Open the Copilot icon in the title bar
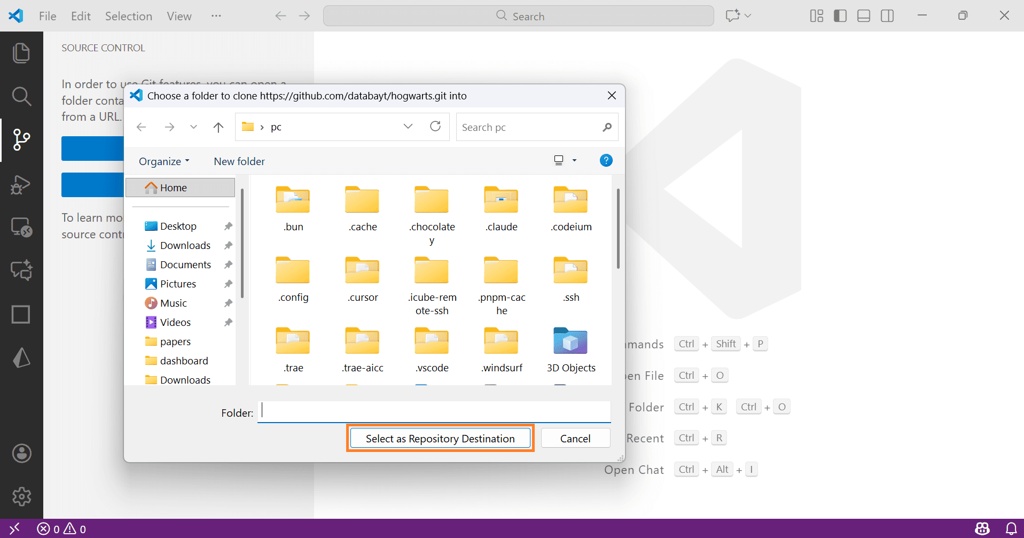 point(732,15)
